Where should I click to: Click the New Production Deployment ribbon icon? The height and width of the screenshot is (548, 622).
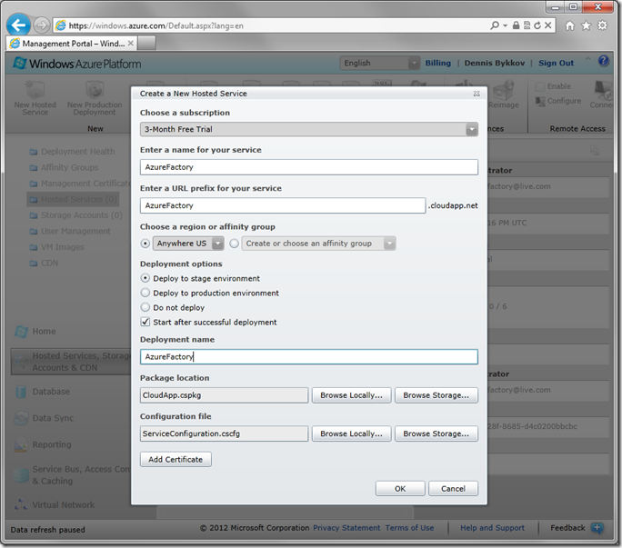coord(95,90)
